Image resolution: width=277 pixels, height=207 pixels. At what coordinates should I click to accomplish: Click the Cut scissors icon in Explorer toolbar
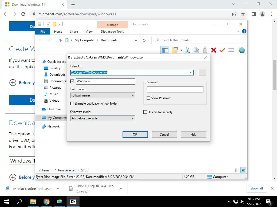187,50
